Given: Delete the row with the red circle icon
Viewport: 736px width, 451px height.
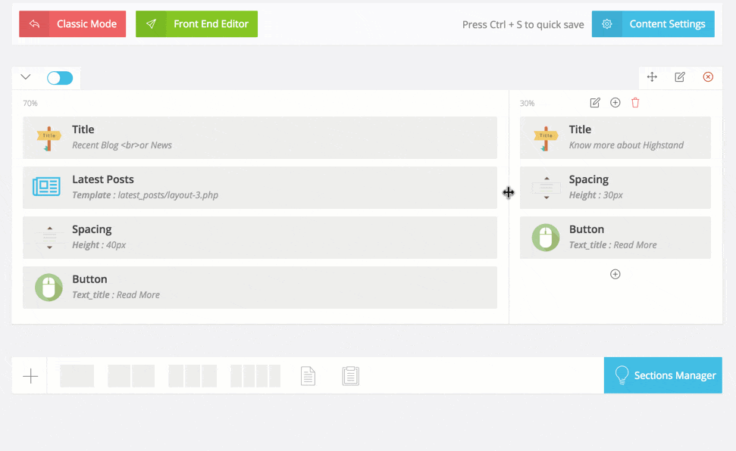Looking at the screenshot, I should click(708, 77).
